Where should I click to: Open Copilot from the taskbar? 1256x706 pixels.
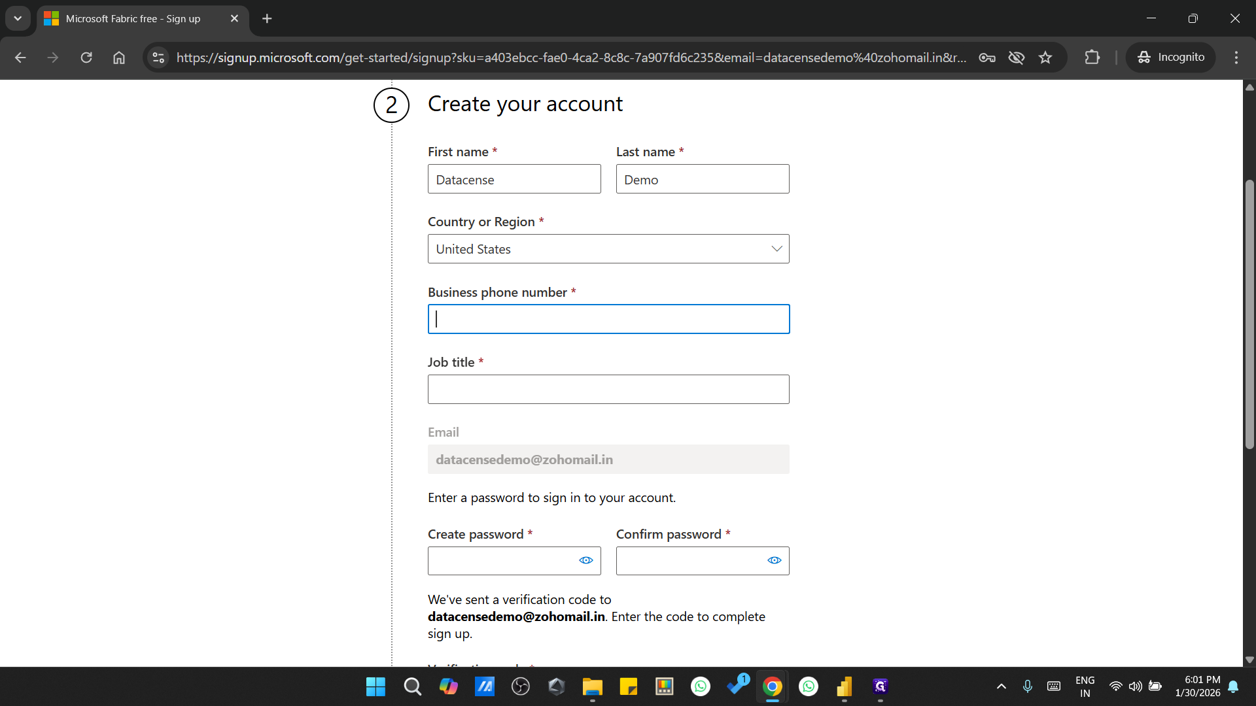pos(449,687)
